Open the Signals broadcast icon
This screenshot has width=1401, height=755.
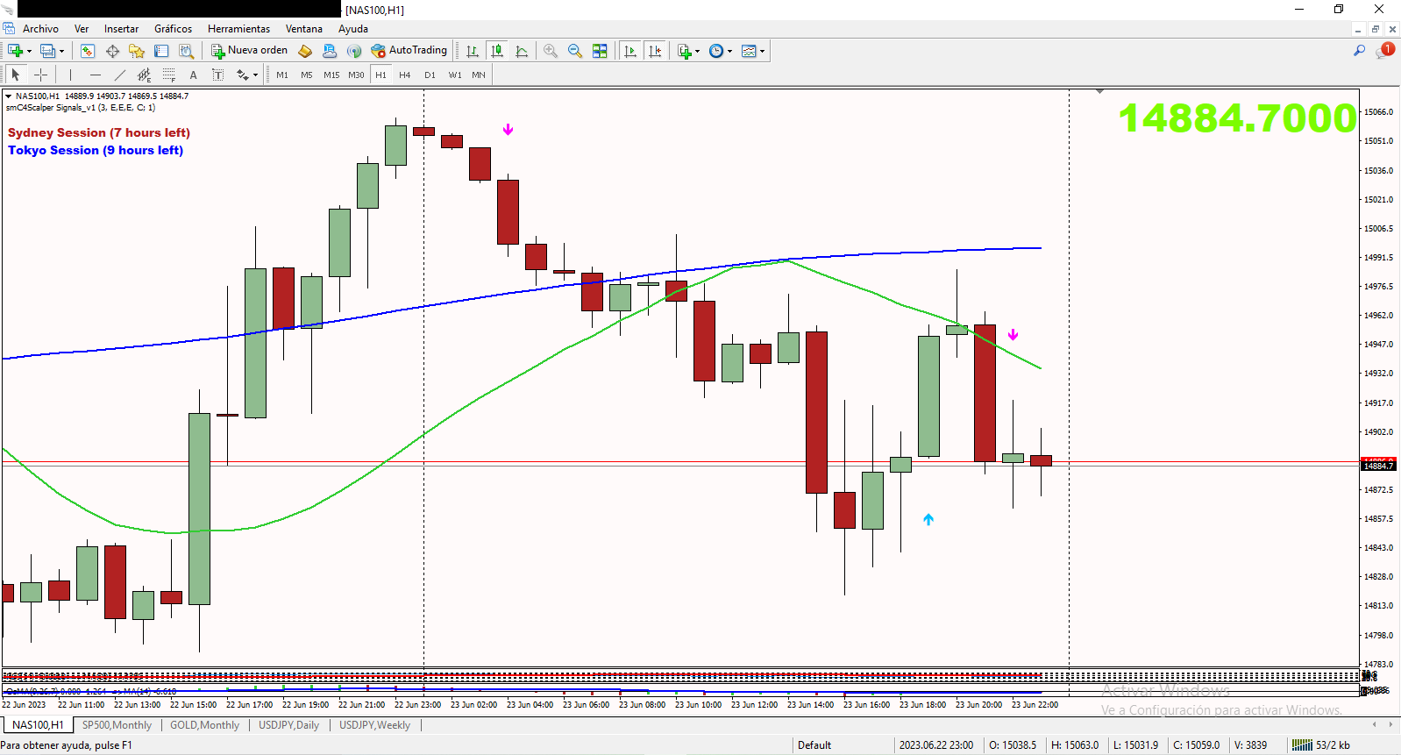[x=354, y=51]
